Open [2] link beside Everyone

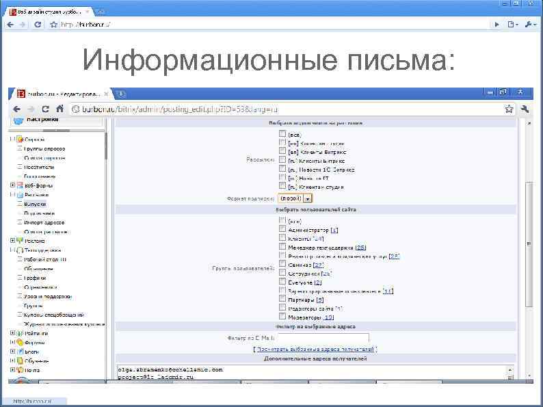318,283
